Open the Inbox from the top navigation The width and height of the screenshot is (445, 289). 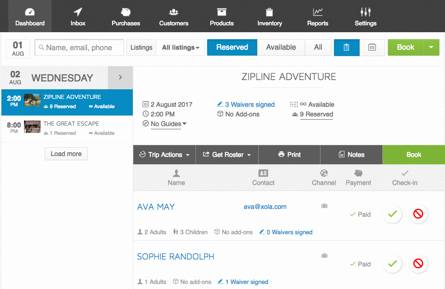point(78,17)
